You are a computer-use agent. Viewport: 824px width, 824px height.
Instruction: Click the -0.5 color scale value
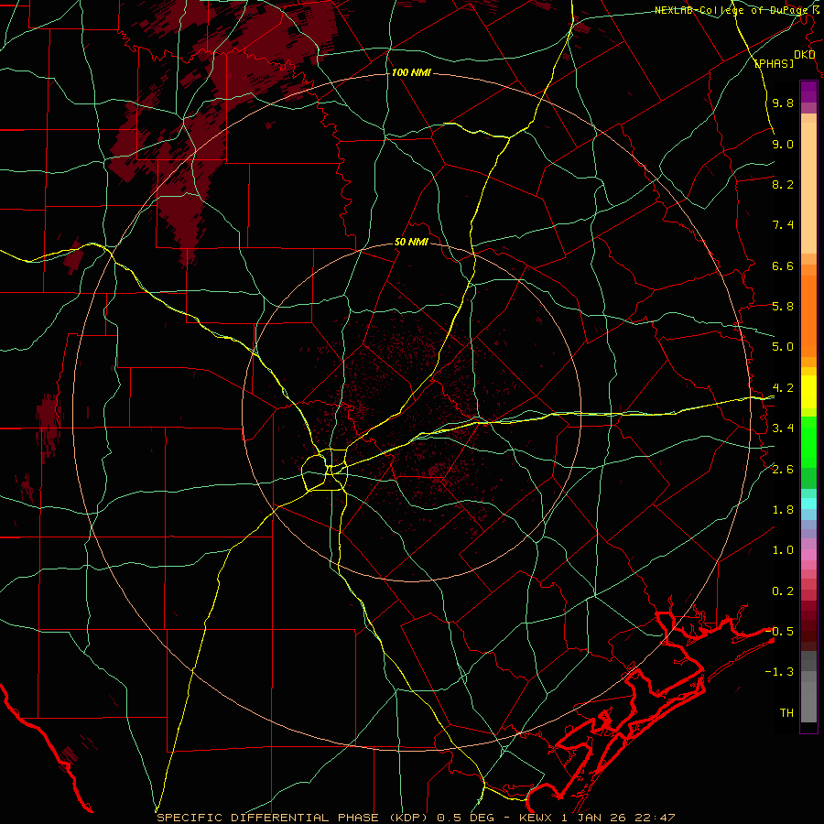[779, 632]
